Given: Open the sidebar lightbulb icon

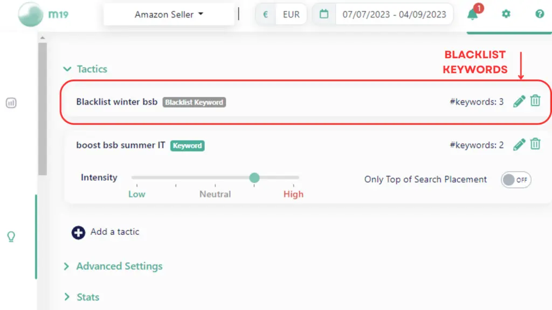Looking at the screenshot, I should 11,237.
